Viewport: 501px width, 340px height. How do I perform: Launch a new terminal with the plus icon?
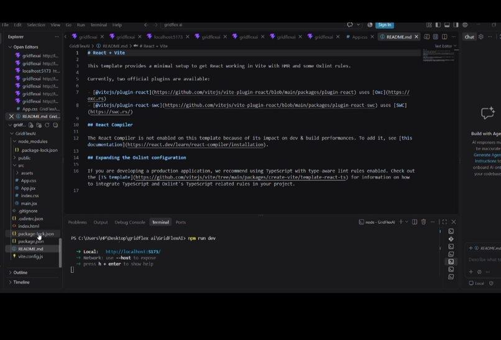[x=401, y=221]
